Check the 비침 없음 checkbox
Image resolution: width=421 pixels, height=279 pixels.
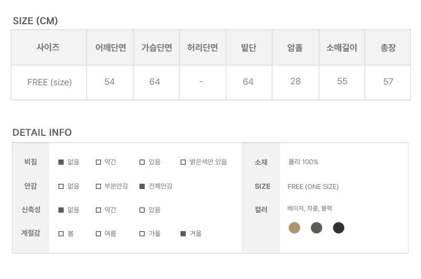point(61,162)
